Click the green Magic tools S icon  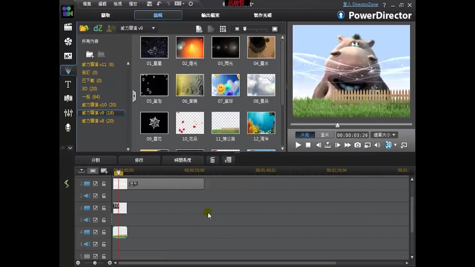click(x=67, y=184)
